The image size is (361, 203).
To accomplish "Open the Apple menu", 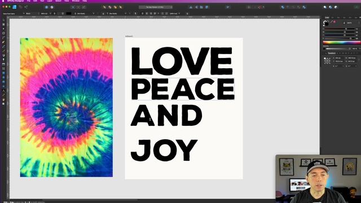I will tap(3, 1).
